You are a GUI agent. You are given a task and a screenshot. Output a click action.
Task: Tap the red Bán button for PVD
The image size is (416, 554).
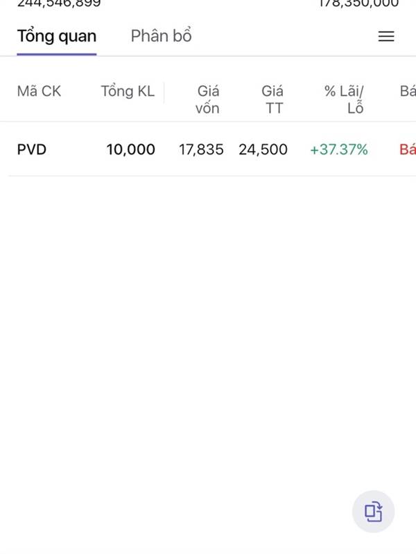[x=408, y=149]
